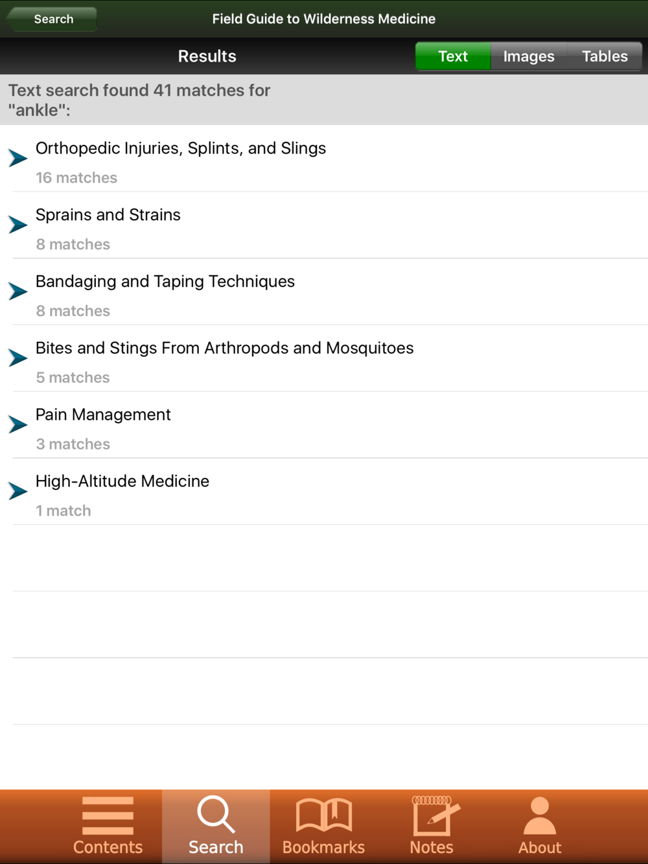Open the High-Altitude Medicine result
Viewport: 648px width, 864px height.
324,492
